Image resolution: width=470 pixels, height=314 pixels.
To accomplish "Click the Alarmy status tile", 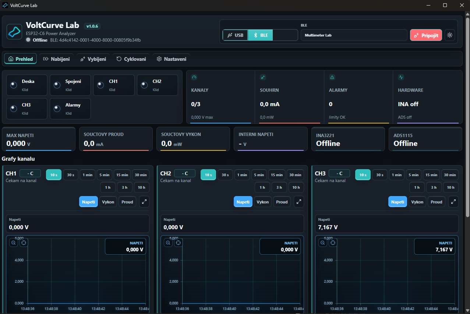I will click(x=70, y=109).
